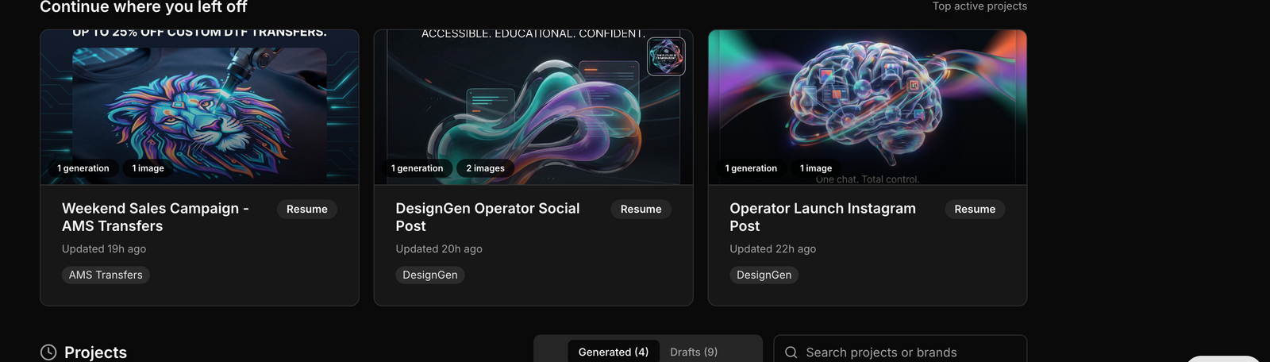Click the clock icon beside Projects
This screenshot has height=362, width=1270.
pyautogui.click(x=48, y=352)
